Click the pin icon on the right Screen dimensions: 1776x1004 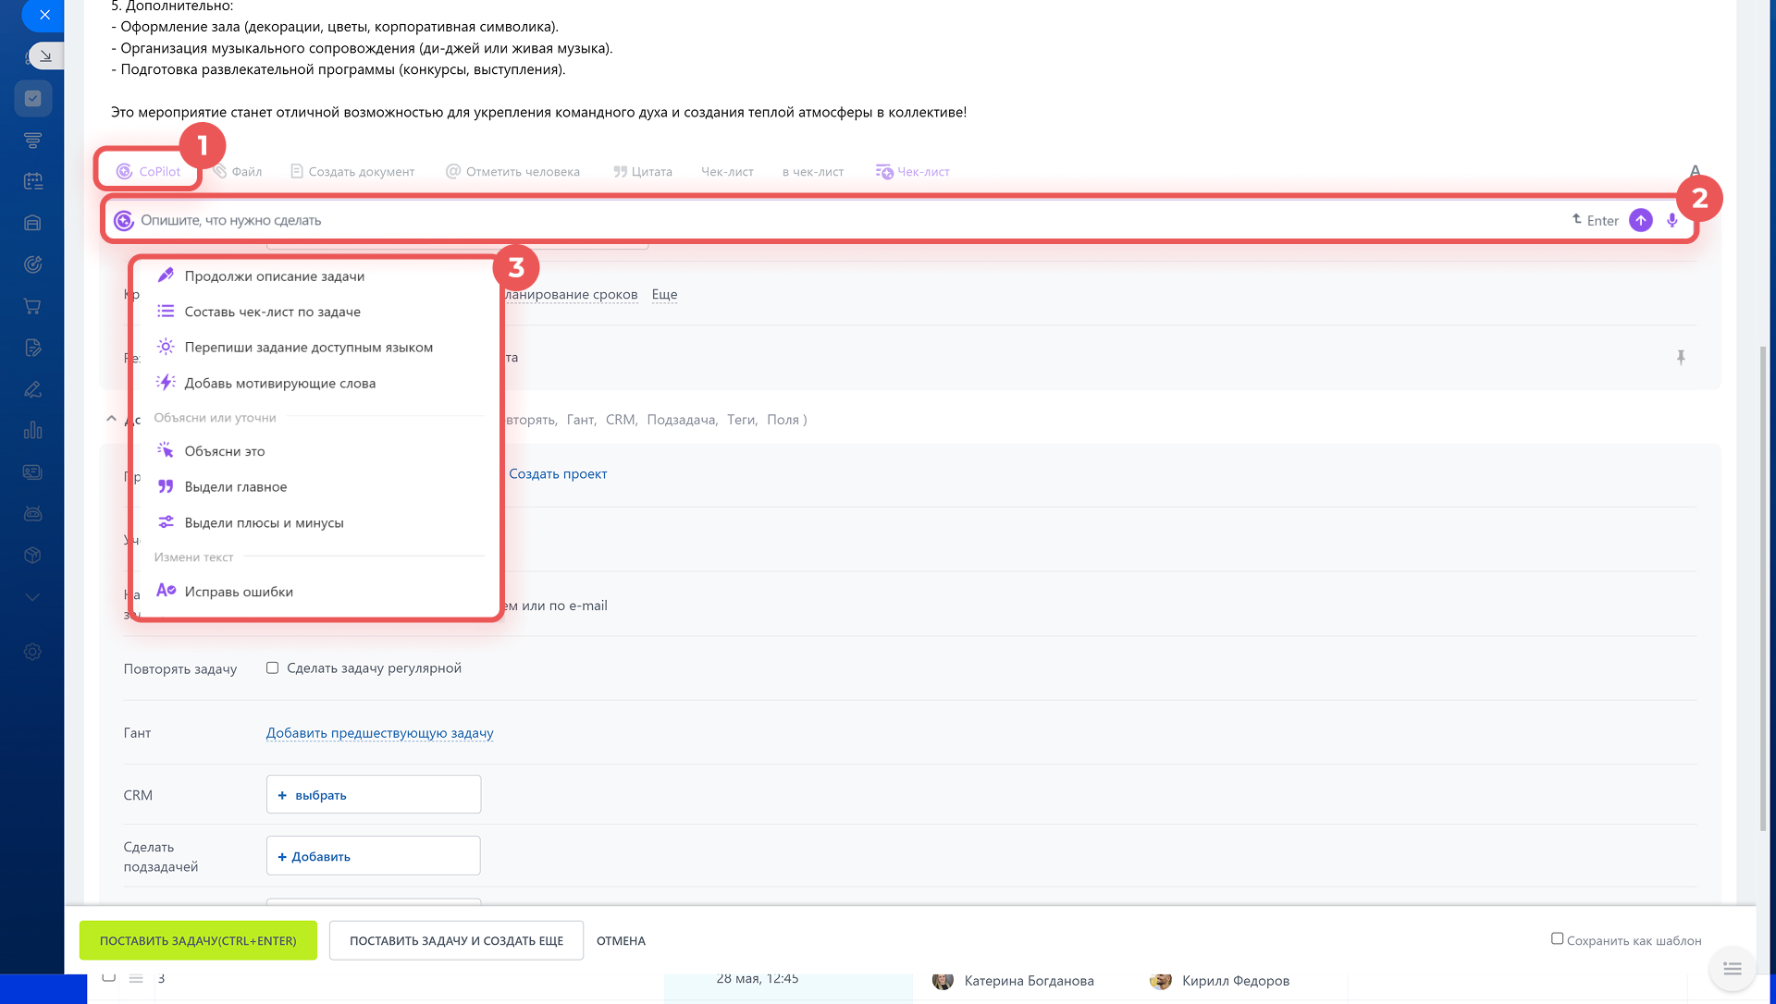(x=1681, y=358)
